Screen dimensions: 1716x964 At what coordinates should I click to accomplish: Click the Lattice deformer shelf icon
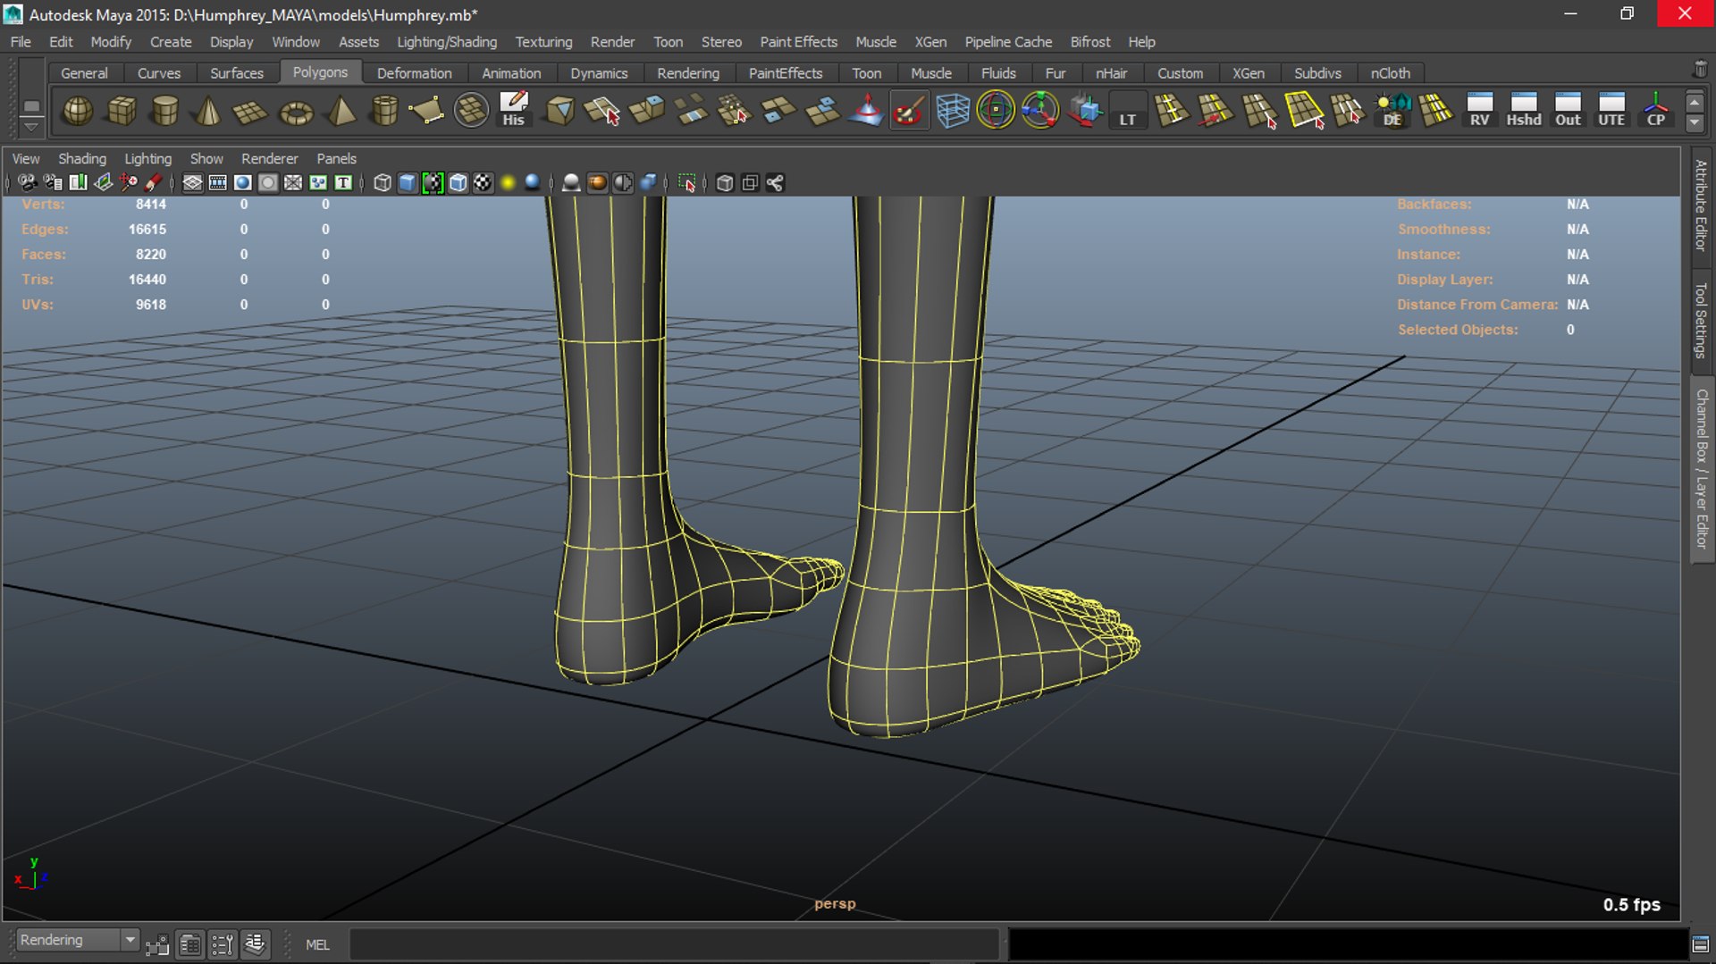pos(953,111)
